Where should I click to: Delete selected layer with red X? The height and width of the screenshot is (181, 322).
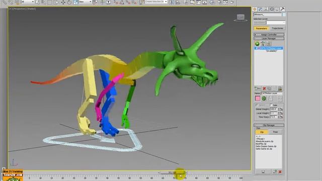[x=264, y=88]
